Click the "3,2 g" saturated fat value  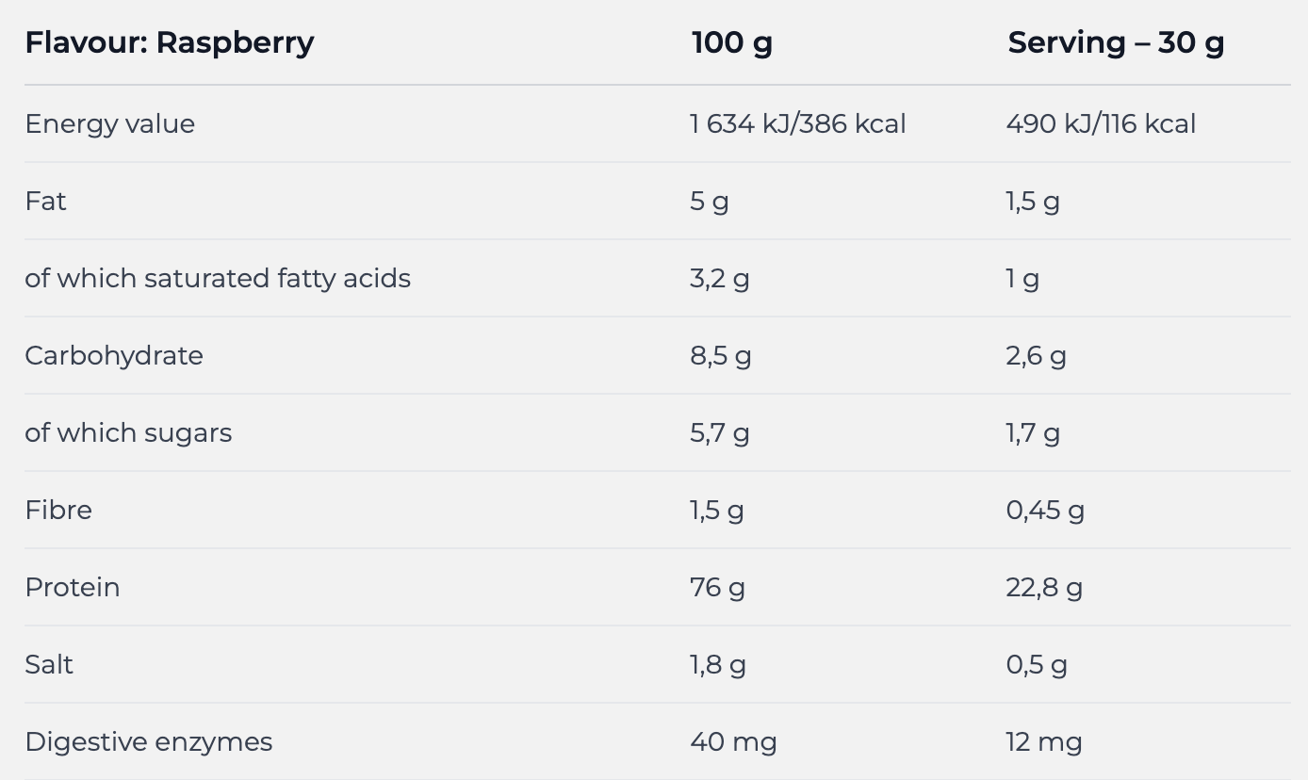coord(720,278)
